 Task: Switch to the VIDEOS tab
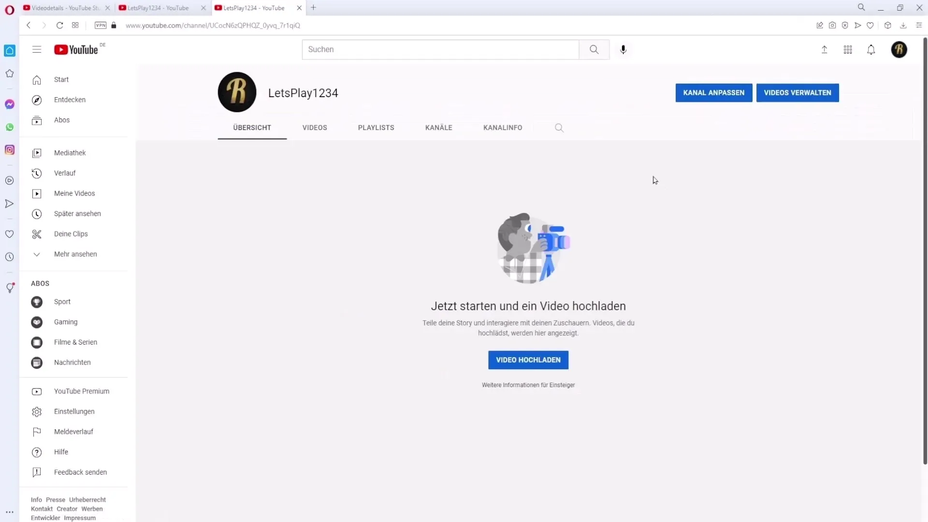pyautogui.click(x=315, y=128)
